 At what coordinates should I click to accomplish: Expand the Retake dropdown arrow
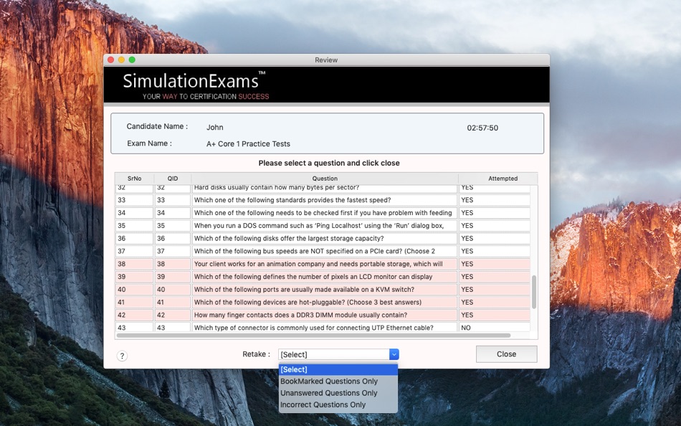pyautogui.click(x=394, y=354)
